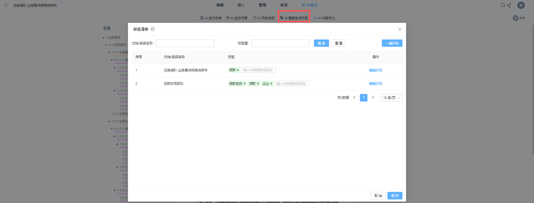Screen dimensions: 534x203
Task: Switch to 管理 tab
Action: click(x=263, y=5)
